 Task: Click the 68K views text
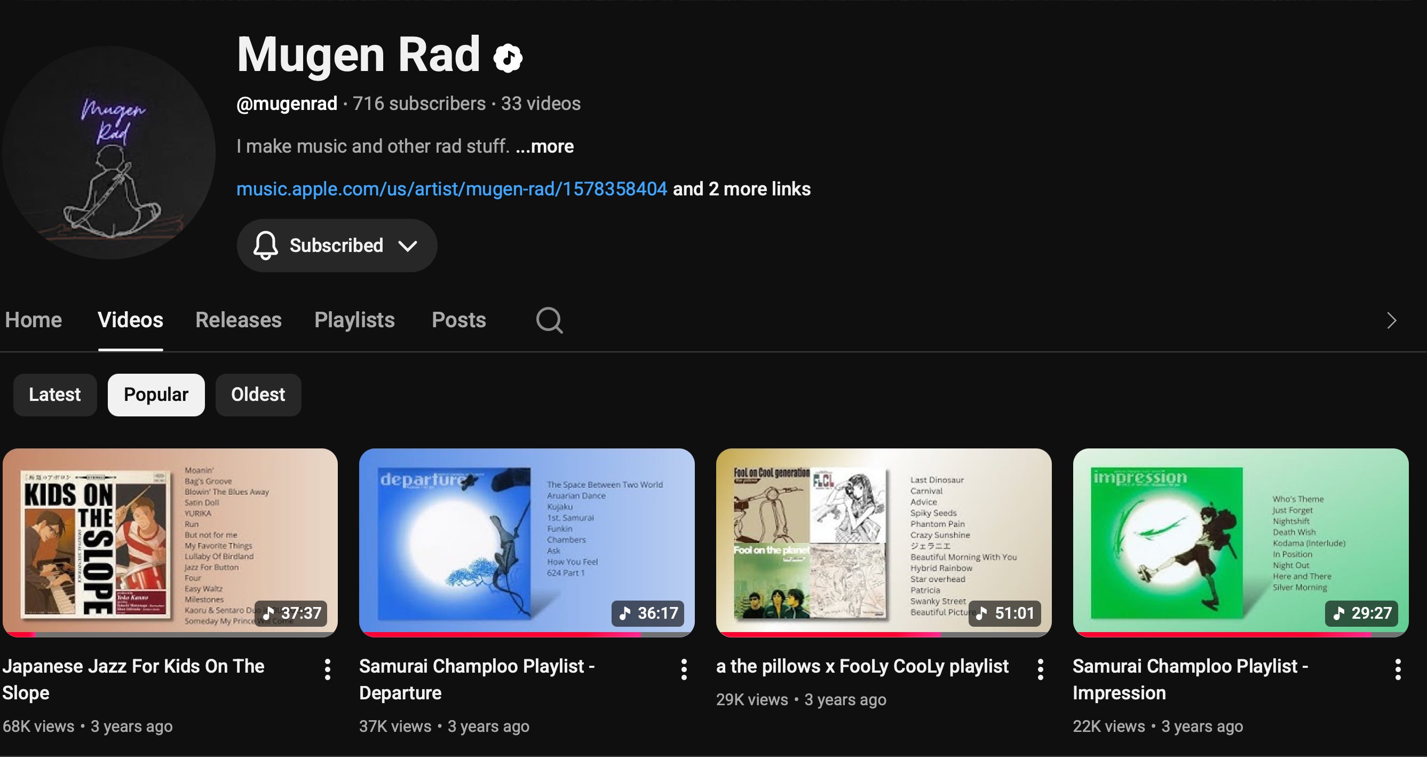38,726
